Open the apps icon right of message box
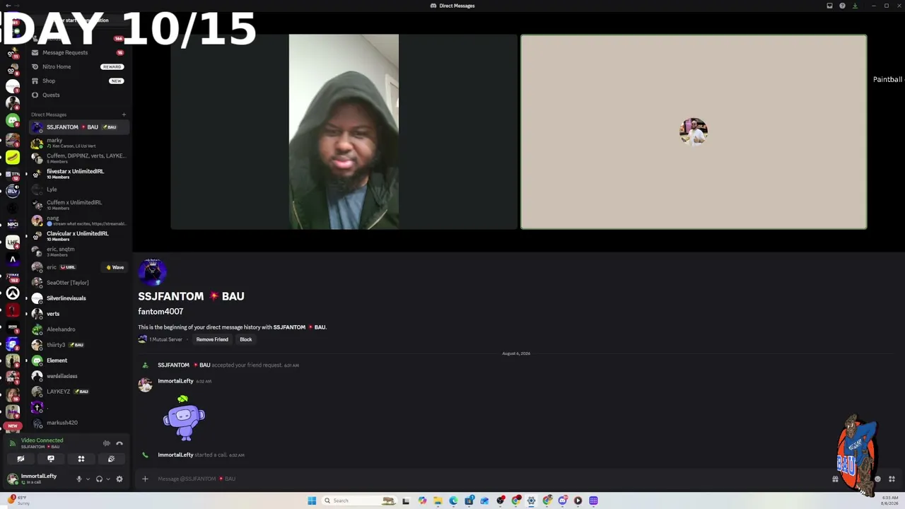This screenshot has width=905, height=509. click(x=892, y=479)
